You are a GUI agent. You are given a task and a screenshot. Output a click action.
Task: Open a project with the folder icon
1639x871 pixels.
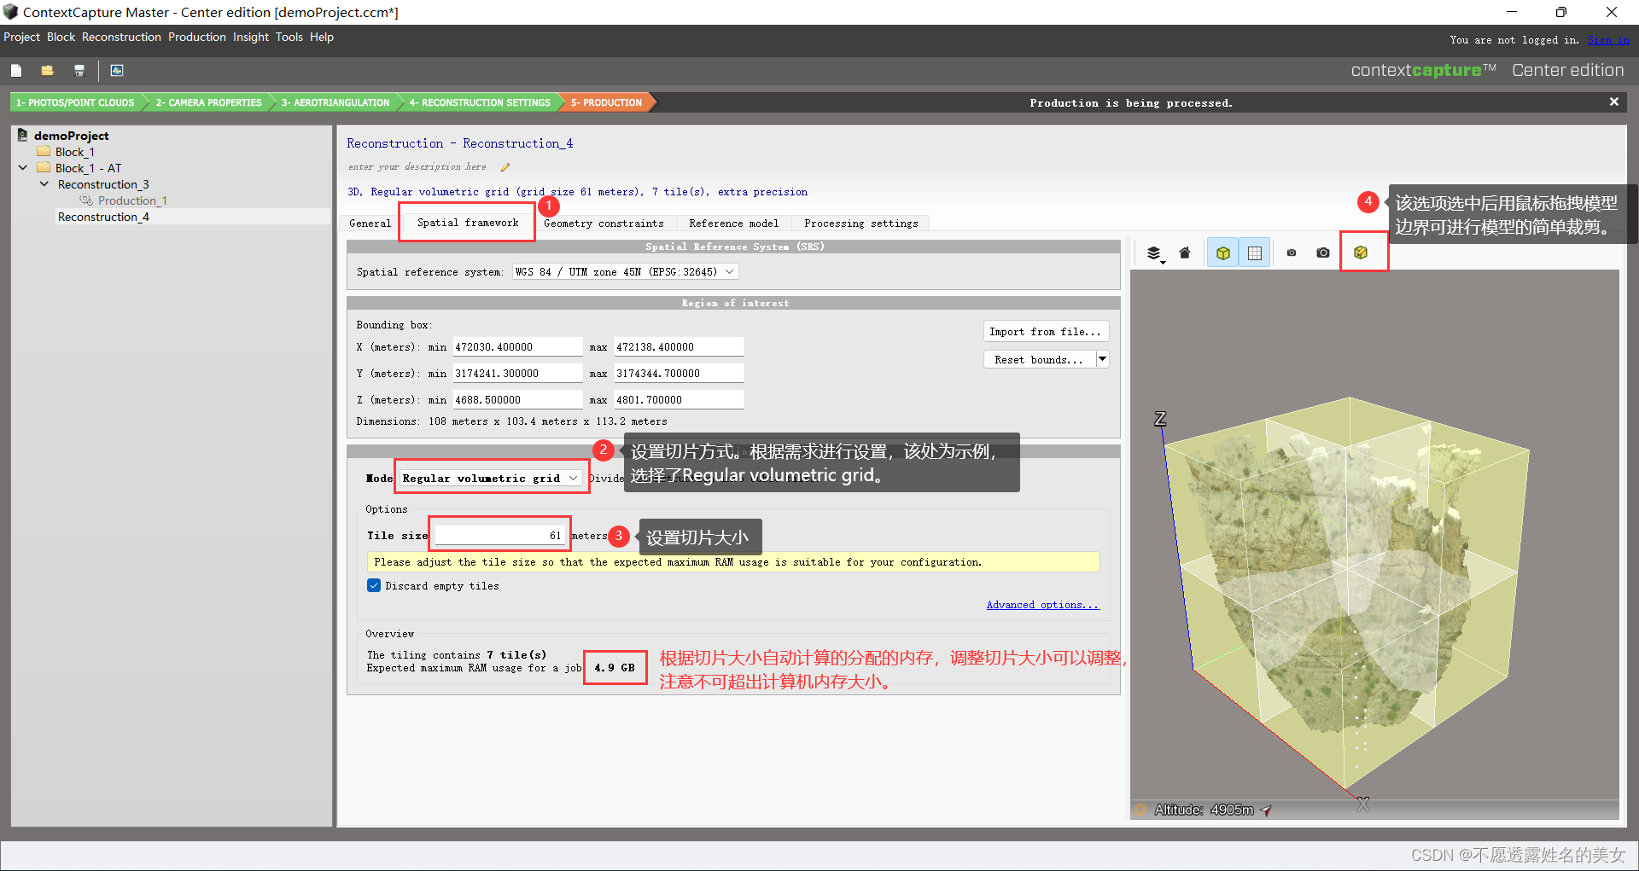(x=48, y=71)
